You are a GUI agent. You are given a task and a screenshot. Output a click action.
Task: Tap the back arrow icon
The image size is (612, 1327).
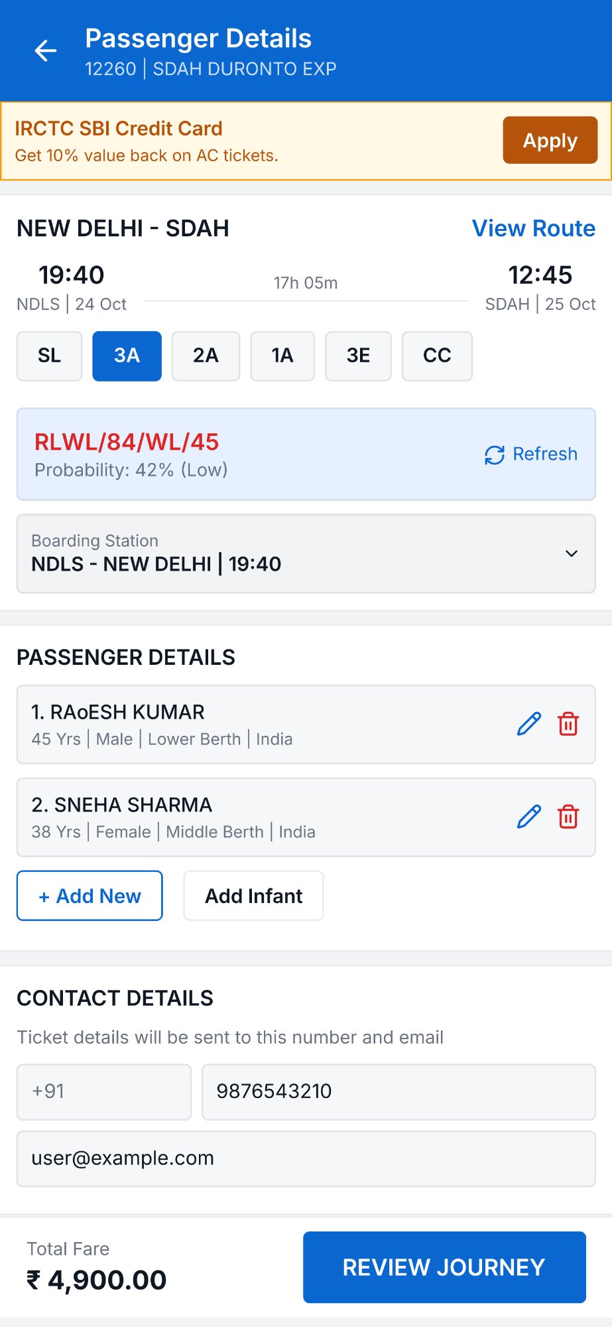point(46,51)
